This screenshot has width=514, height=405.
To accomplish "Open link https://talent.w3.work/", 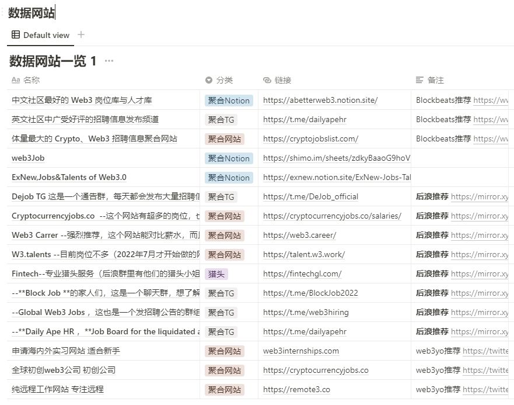I will tap(304, 255).
